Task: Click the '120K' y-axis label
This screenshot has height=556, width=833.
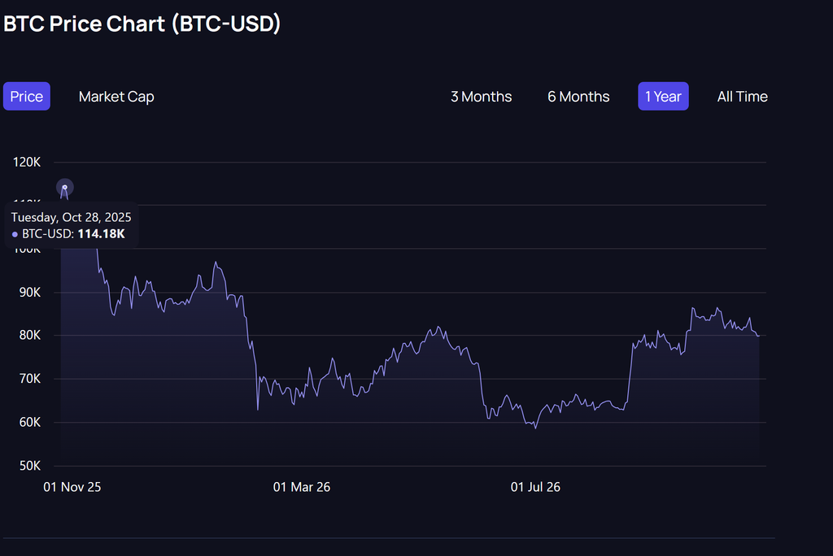Action: pyautogui.click(x=27, y=162)
